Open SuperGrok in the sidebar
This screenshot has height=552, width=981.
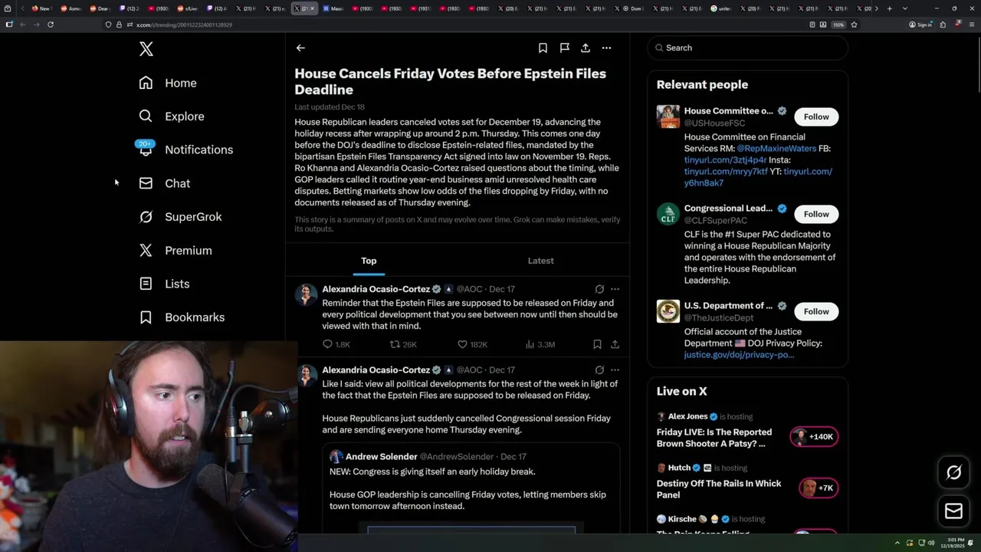tap(180, 217)
